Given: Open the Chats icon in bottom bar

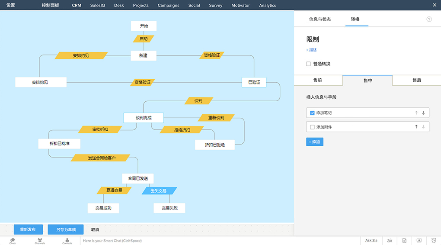Looking at the screenshot, I should (x=13, y=241).
